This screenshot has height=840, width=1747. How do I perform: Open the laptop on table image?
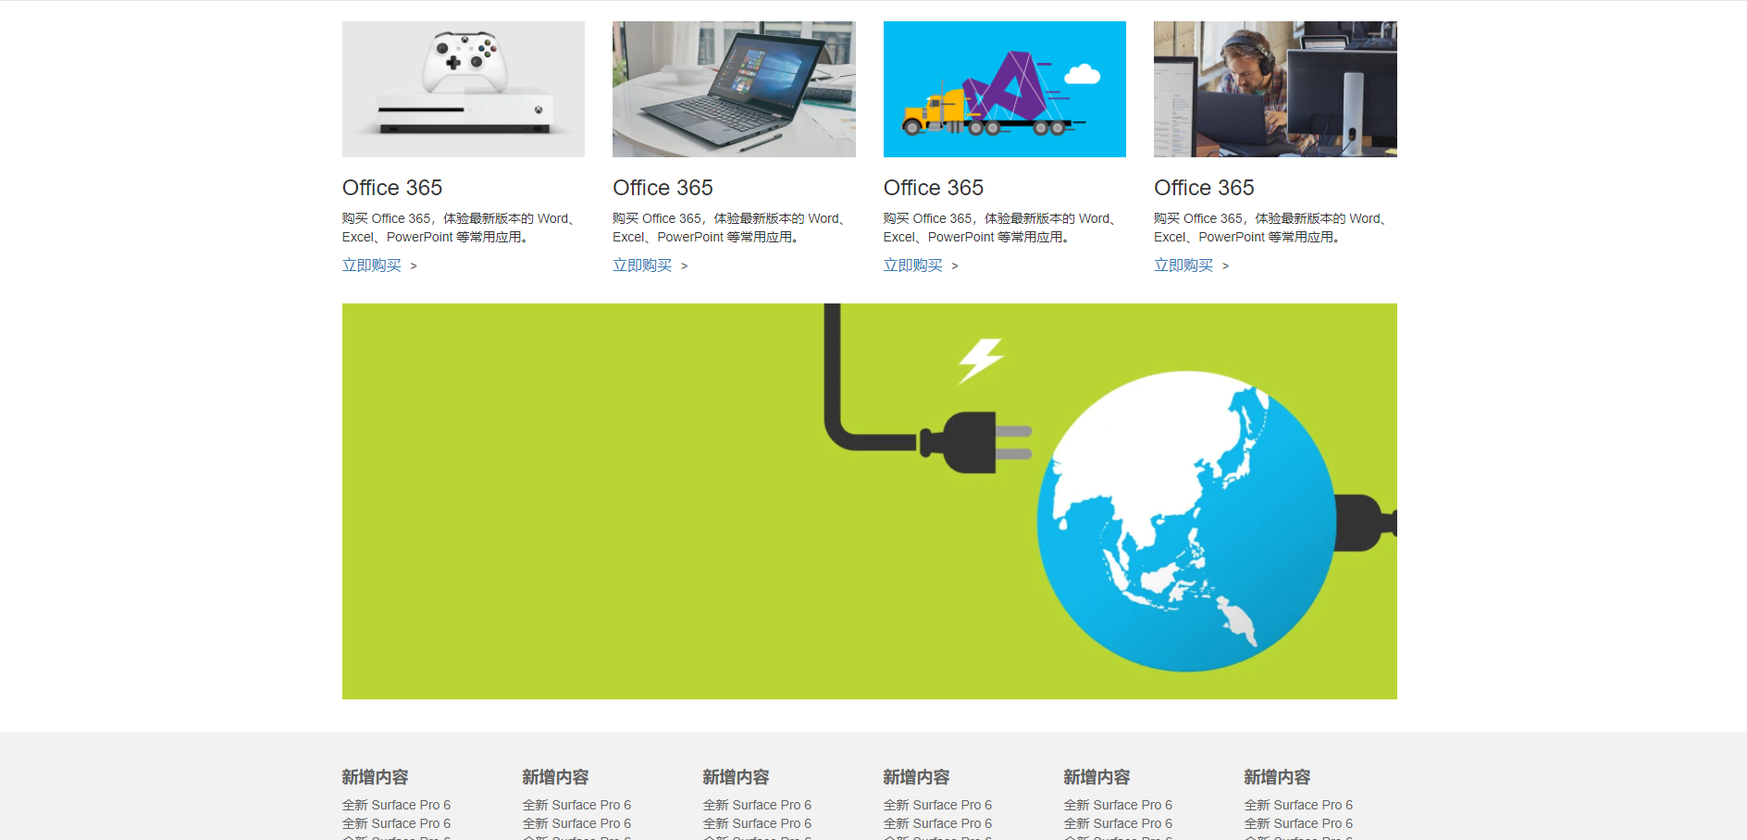[x=734, y=89]
